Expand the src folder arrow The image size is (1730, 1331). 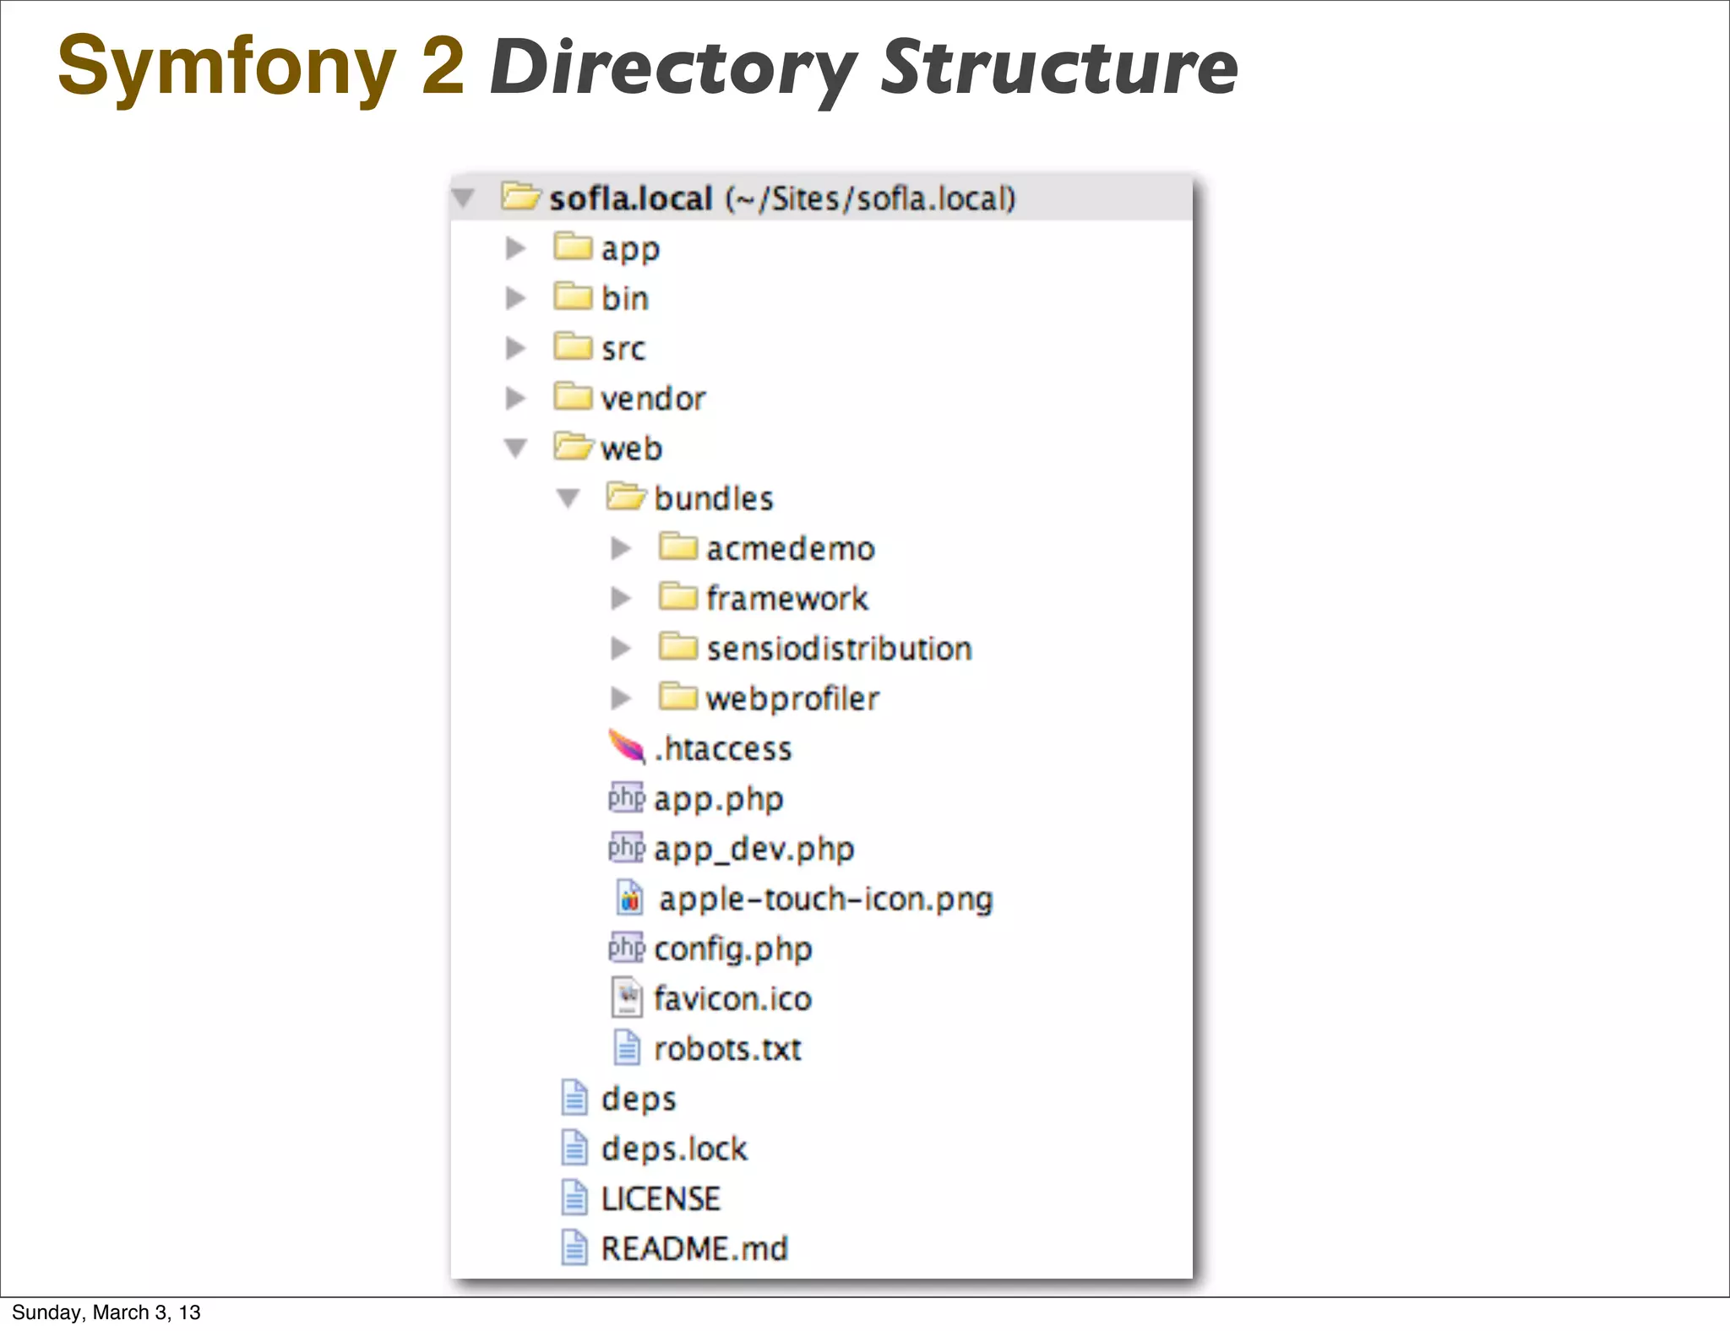coord(515,347)
